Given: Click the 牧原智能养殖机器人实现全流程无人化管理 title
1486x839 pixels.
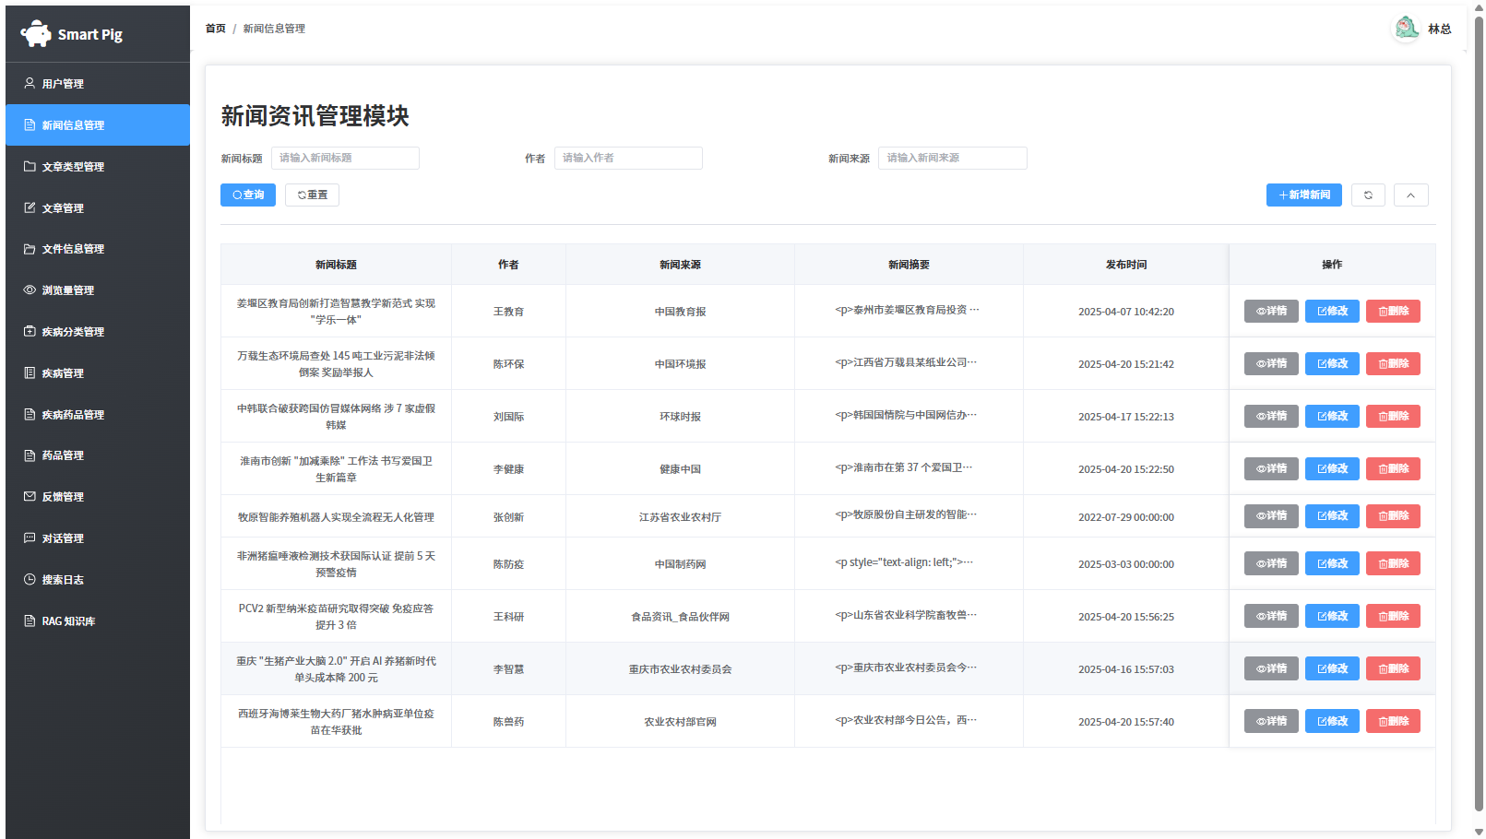Looking at the screenshot, I should (336, 517).
